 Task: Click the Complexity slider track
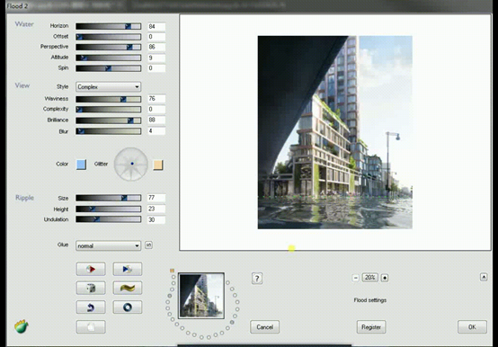[108, 109]
